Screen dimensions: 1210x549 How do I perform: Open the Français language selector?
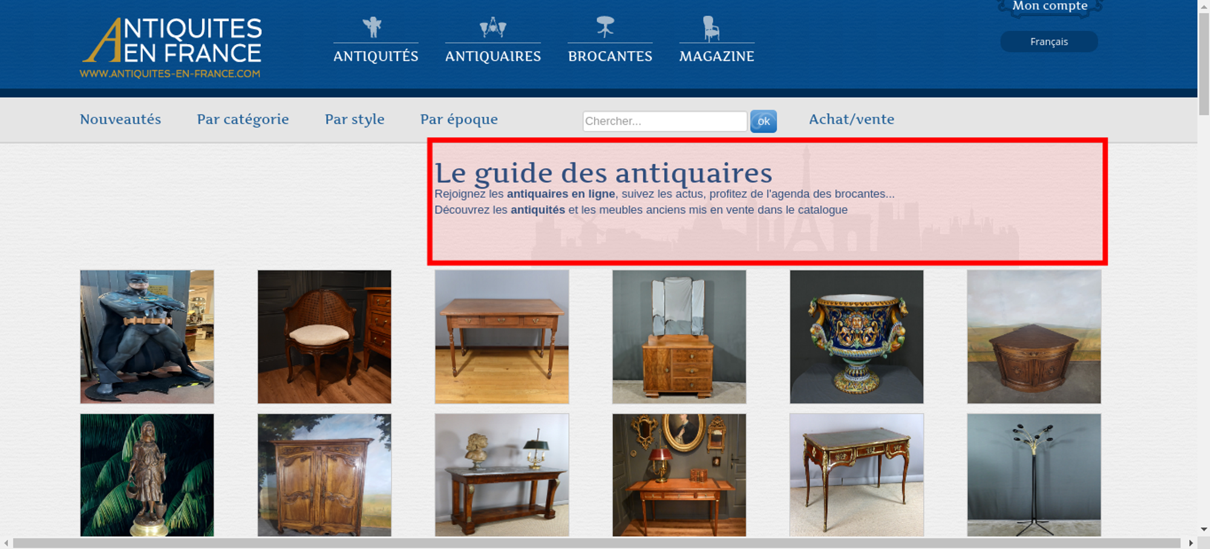1049,42
